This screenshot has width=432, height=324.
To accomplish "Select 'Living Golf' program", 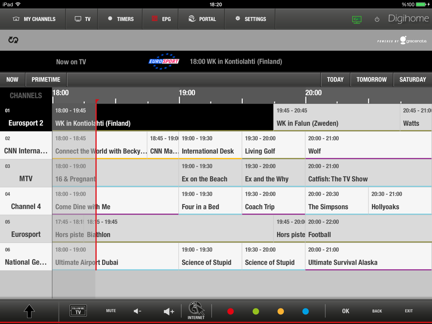I will tap(273, 145).
